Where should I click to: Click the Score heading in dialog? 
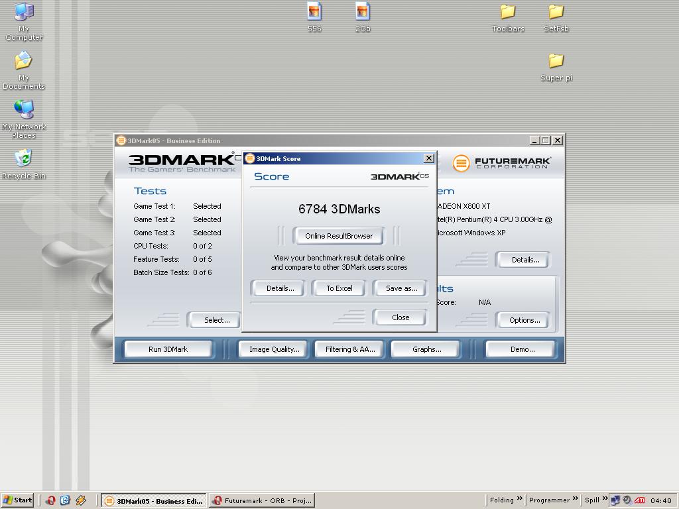point(271,176)
